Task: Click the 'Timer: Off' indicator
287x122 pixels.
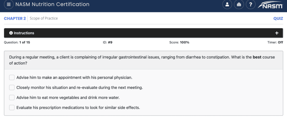Action: click(x=275, y=42)
